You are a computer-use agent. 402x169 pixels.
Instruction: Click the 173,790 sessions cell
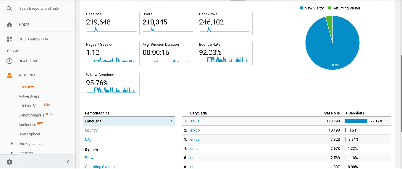[333, 121]
